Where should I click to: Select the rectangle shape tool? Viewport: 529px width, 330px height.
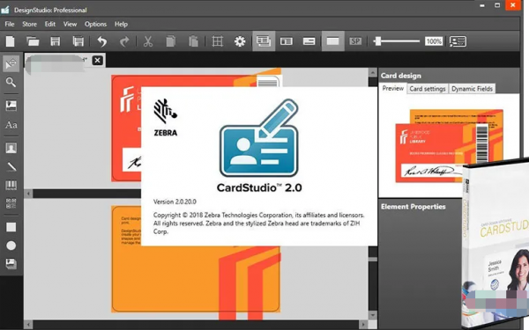(x=11, y=227)
